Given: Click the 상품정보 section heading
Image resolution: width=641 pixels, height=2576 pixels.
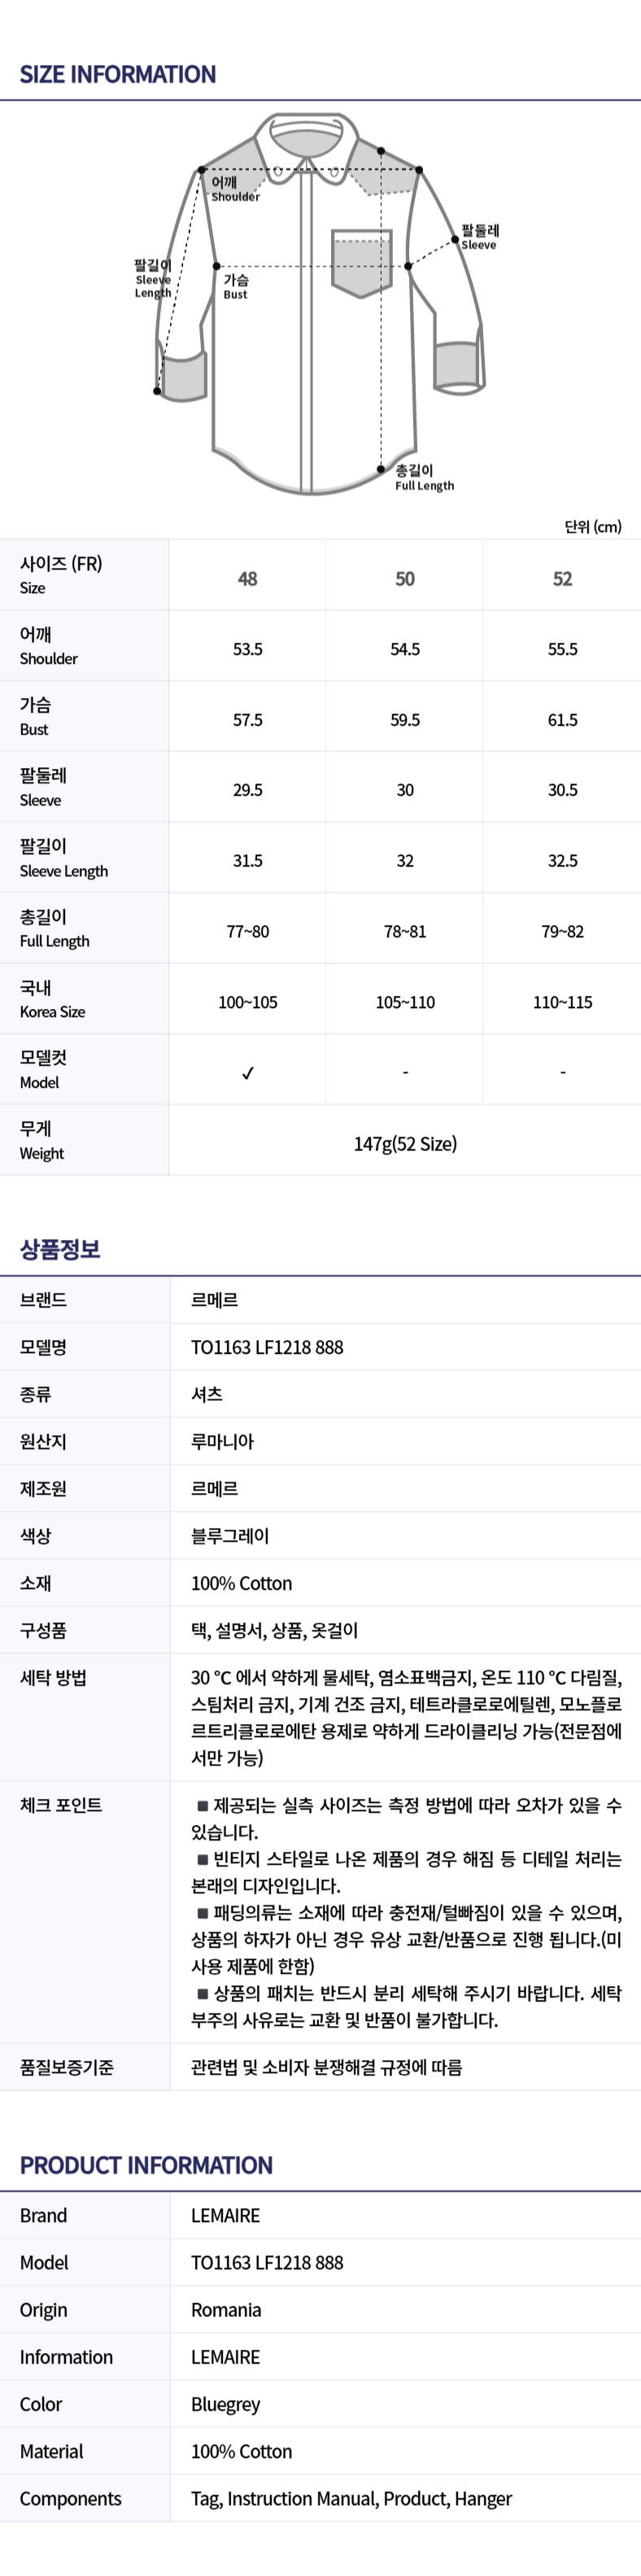Looking at the screenshot, I should tap(60, 1249).
